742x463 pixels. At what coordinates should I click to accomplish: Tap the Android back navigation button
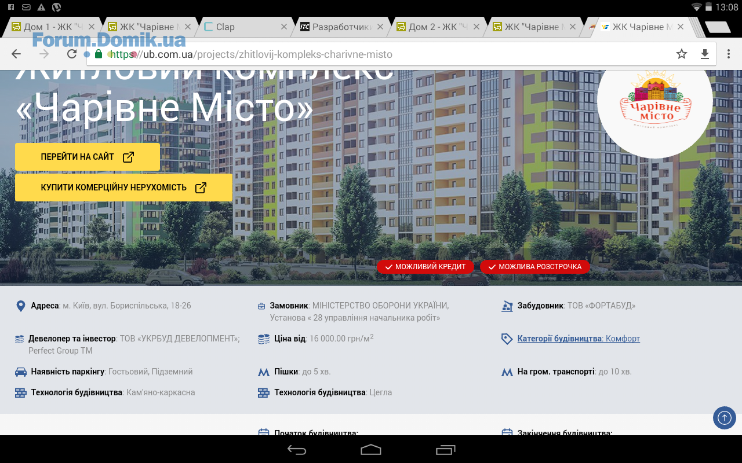coord(297,450)
